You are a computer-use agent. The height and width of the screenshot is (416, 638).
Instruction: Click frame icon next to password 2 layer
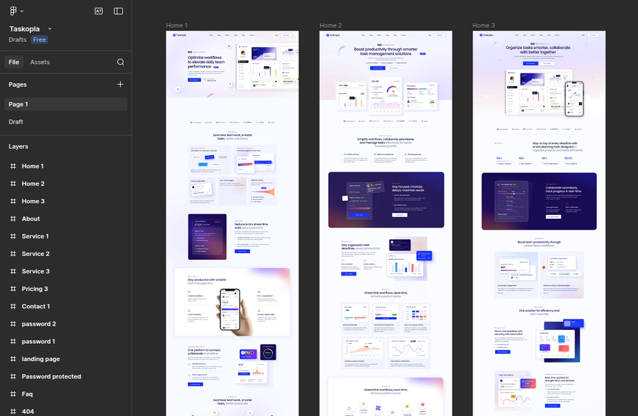[x=13, y=324]
